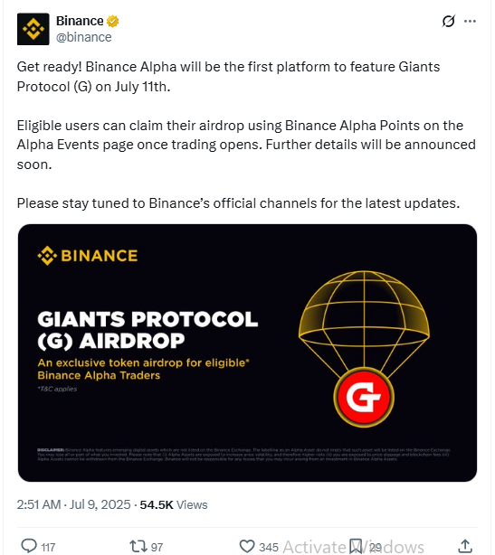Click the gold verified badge
Viewport: 495px width, 555px height.
[x=113, y=21]
